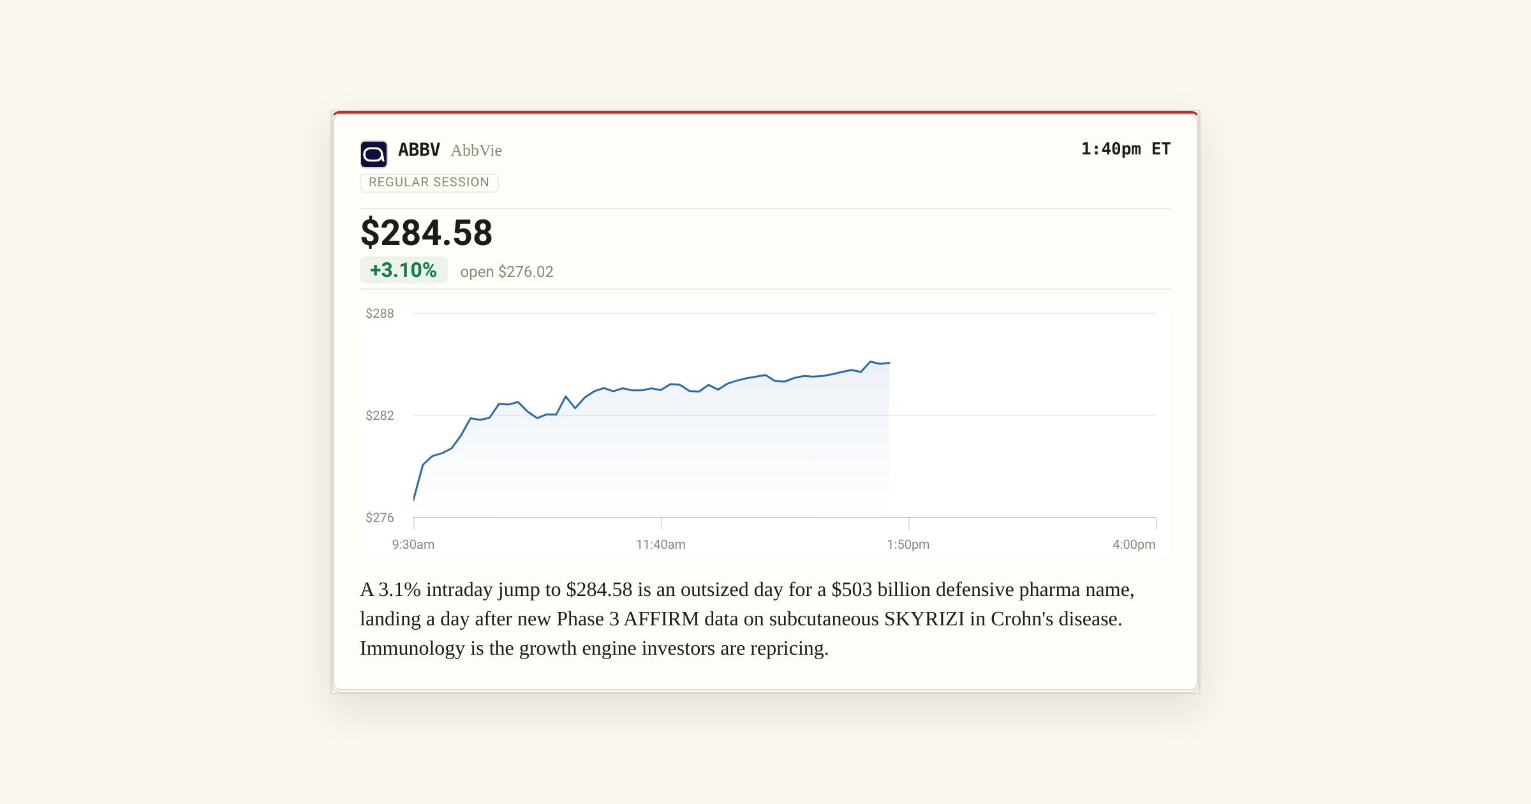The width and height of the screenshot is (1531, 804).
Task: Click the 9:30am time axis label
Action: tap(413, 544)
